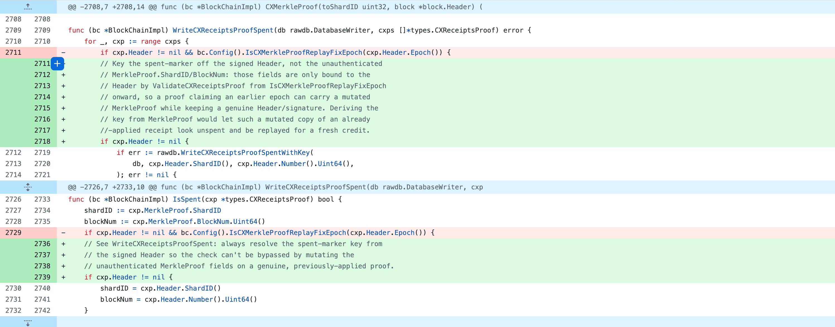Expand hidden lines above line 2708
835x327 pixels.
(28, 6)
